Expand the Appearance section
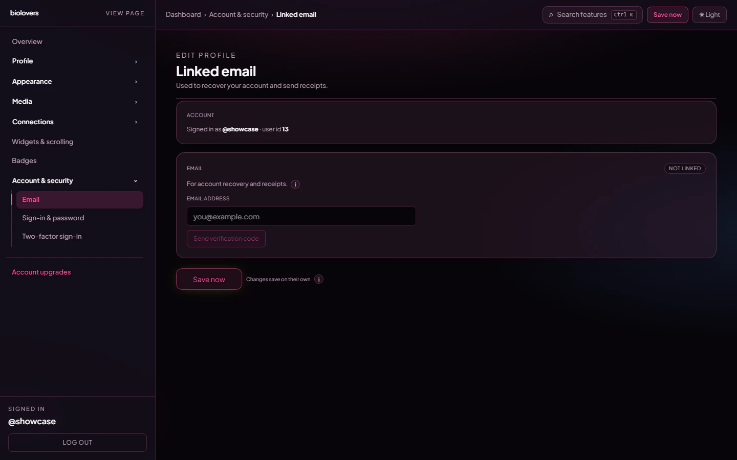The width and height of the screenshot is (737, 460). click(136, 81)
